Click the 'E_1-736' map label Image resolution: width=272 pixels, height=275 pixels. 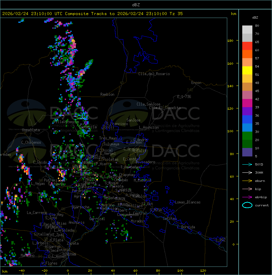tap(184, 97)
